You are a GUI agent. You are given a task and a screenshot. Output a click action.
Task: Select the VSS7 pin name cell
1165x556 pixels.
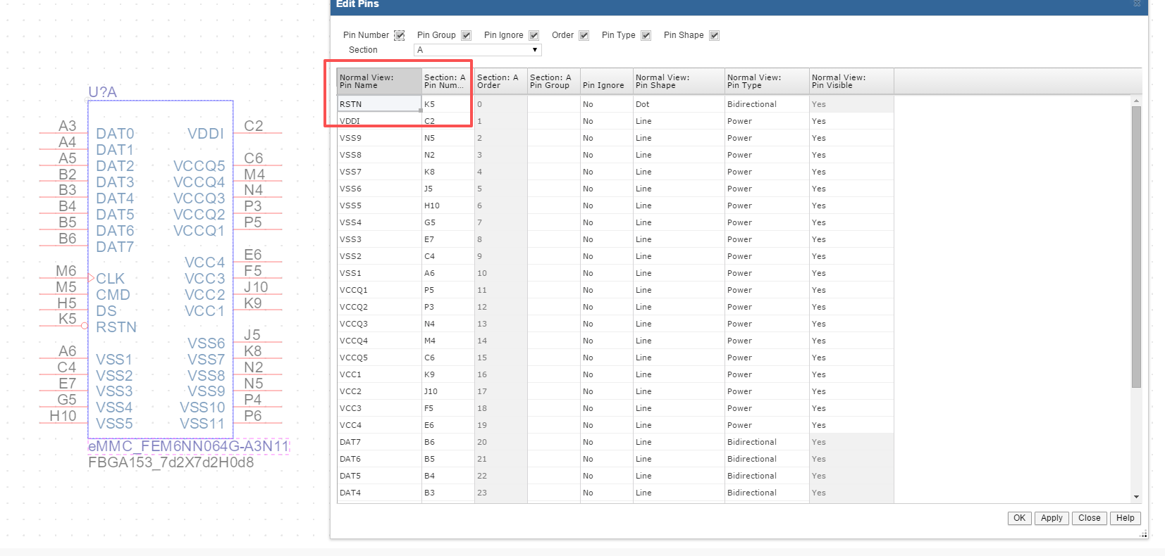(x=379, y=172)
